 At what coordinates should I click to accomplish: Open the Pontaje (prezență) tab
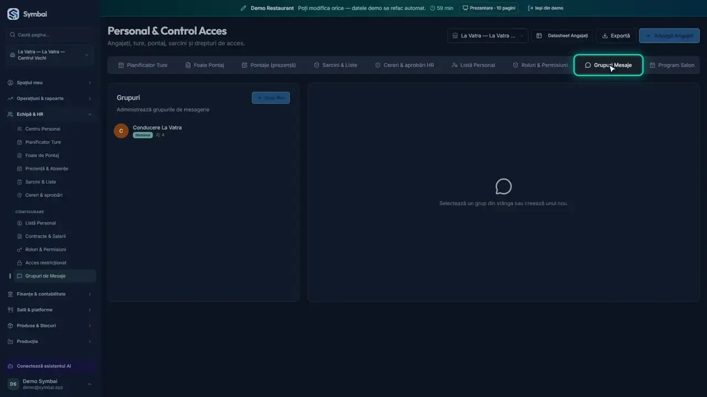269,65
